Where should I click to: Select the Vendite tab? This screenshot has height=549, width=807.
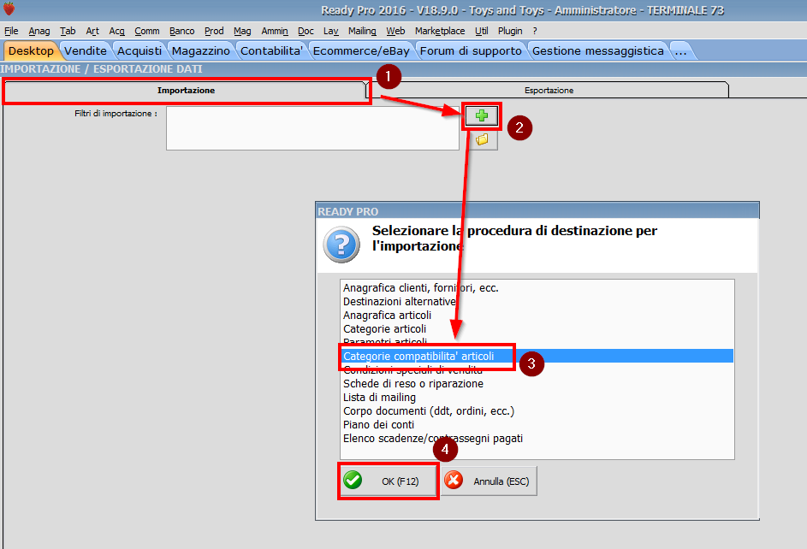point(86,51)
